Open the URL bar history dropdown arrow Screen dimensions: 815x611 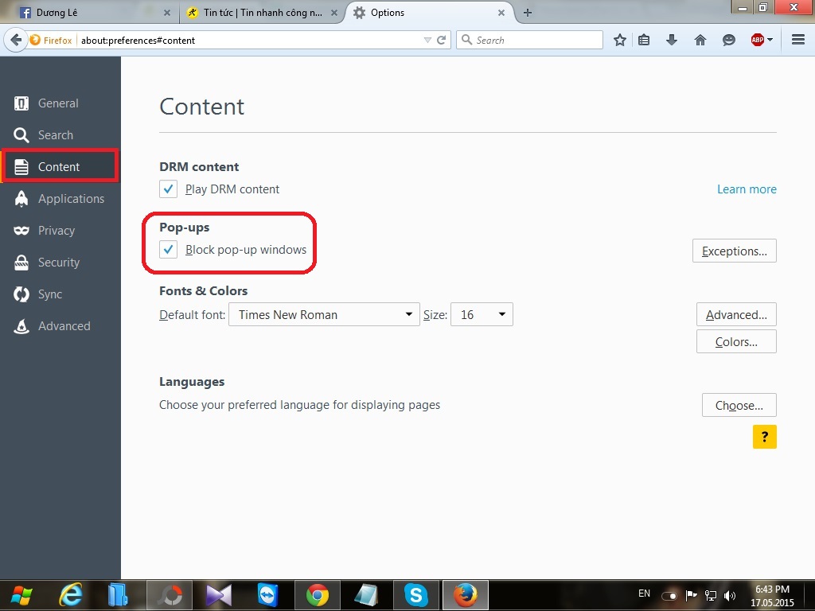coord(427,40)
